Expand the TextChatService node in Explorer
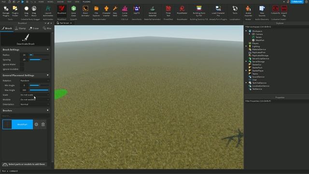Image resolution: width=309 pixels, height=174 pixels. point(246,83)
